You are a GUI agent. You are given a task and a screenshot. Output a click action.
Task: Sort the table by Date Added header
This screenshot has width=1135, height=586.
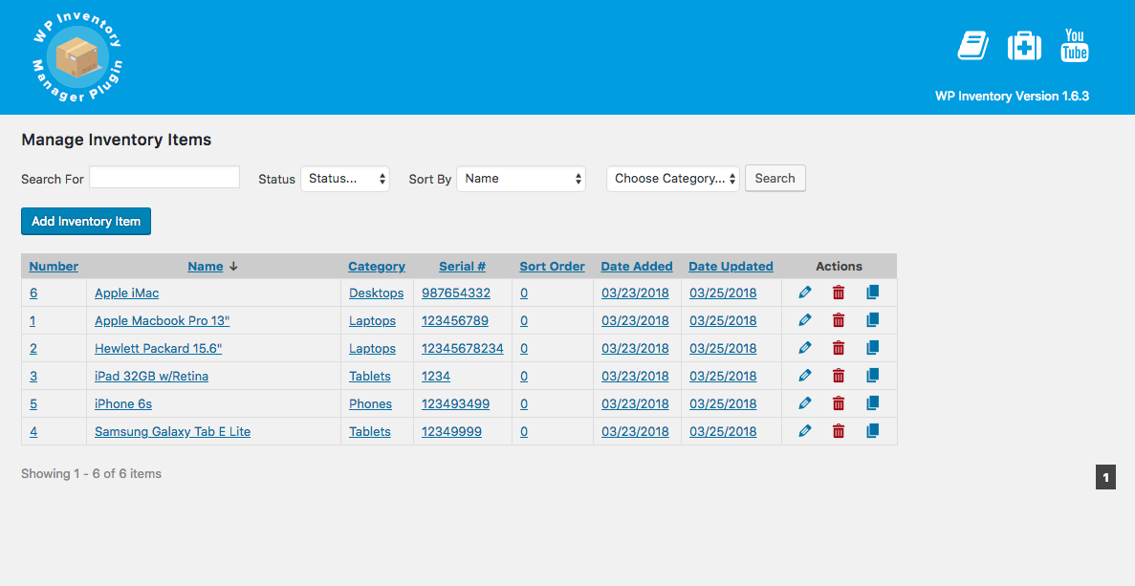coord(637,267)
